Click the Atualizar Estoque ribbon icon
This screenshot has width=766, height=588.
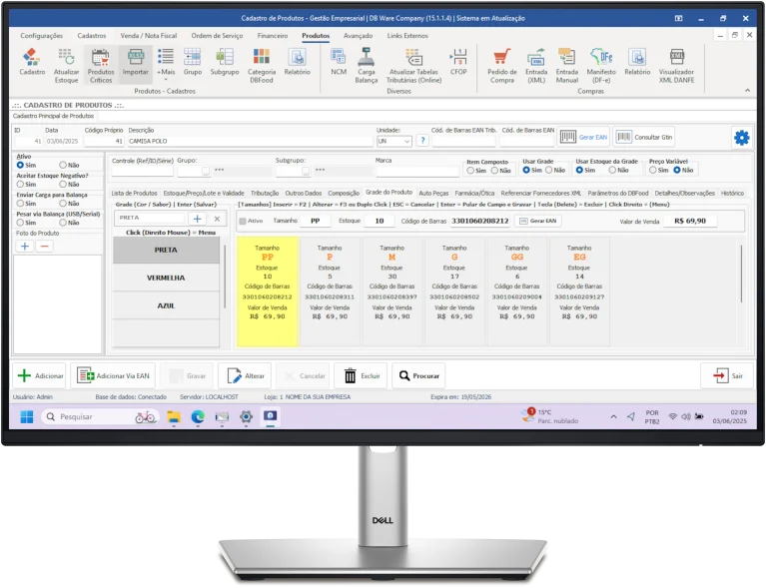point(66,62)
